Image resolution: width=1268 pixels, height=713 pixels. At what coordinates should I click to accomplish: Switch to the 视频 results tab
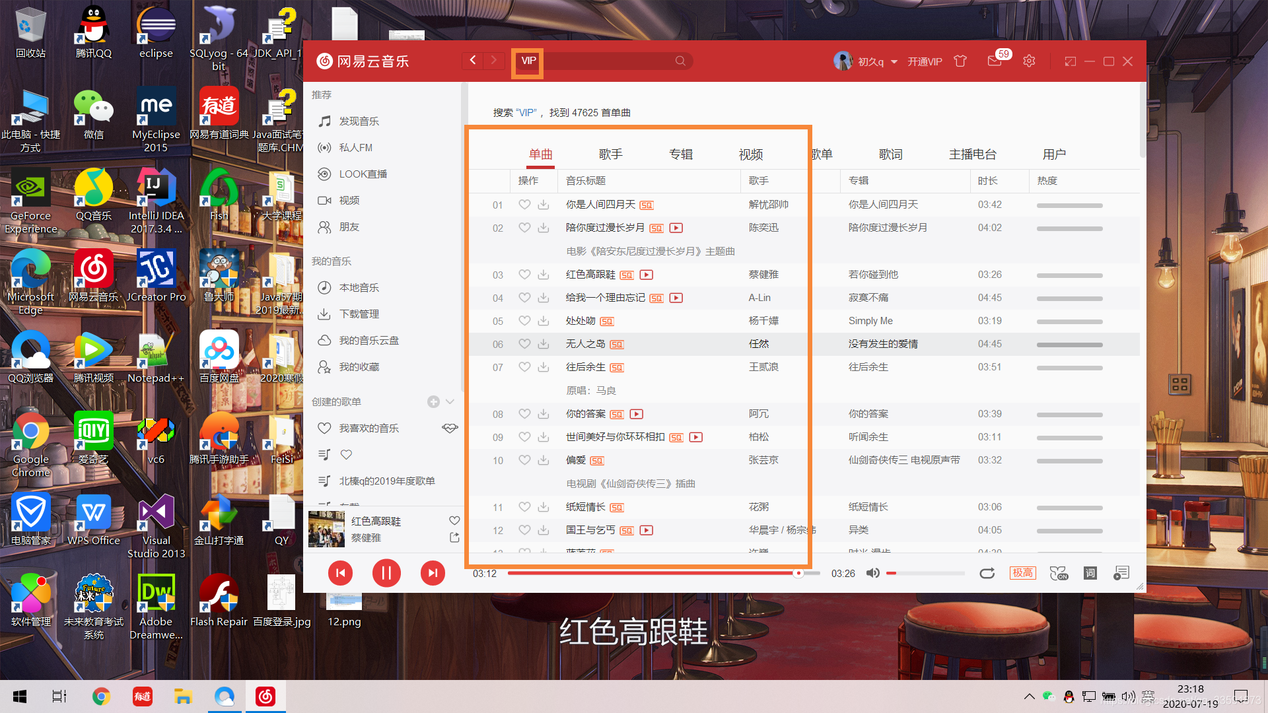click(751, 154)
